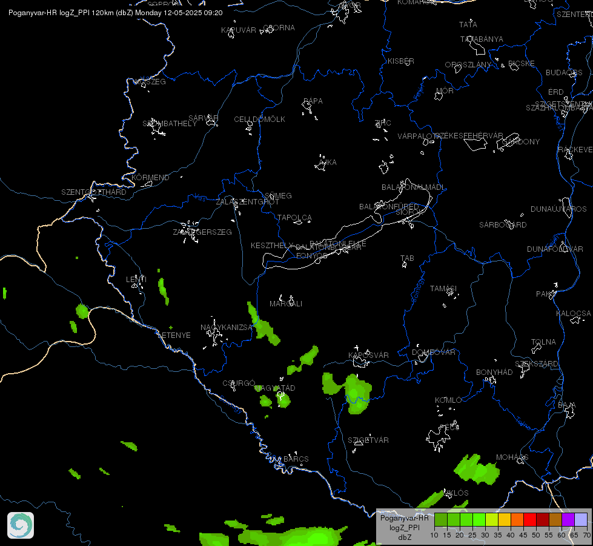593x546 pixels.
Task: Select the dark green 10-15 dBZ legend swatch
Action: tap(440, 519)
